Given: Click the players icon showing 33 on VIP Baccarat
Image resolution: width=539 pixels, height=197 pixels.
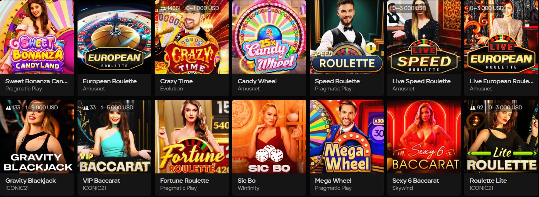Looking at the screenshot, I should tap(86, 108).
